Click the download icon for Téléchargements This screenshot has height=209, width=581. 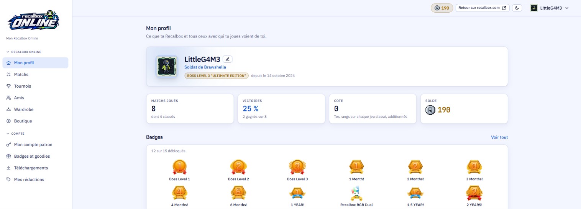(9, 168)
